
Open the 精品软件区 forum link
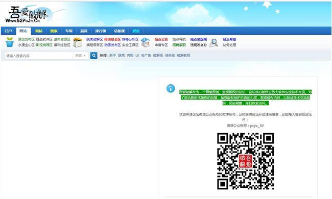(x=44, y=39)
